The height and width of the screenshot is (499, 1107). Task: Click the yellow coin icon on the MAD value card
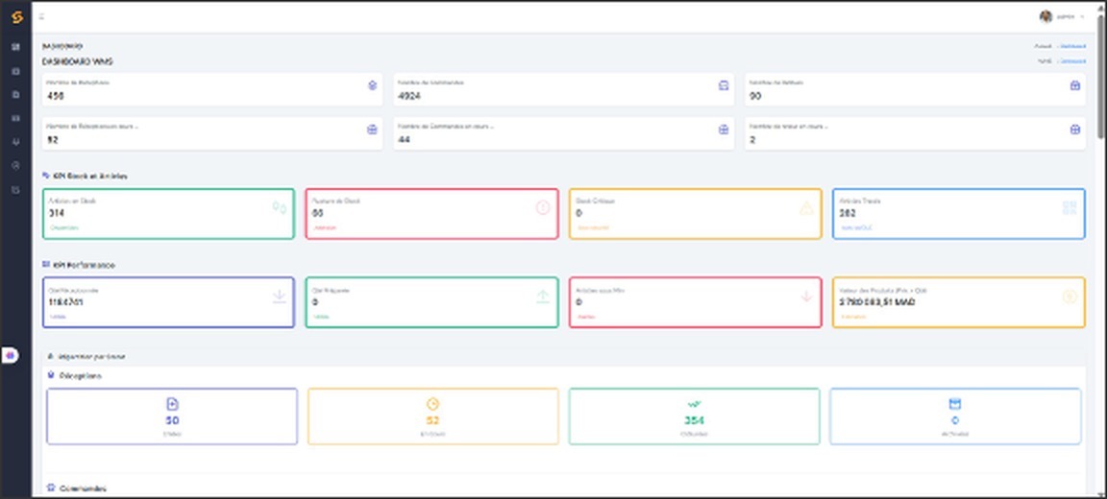[1070, 297]
